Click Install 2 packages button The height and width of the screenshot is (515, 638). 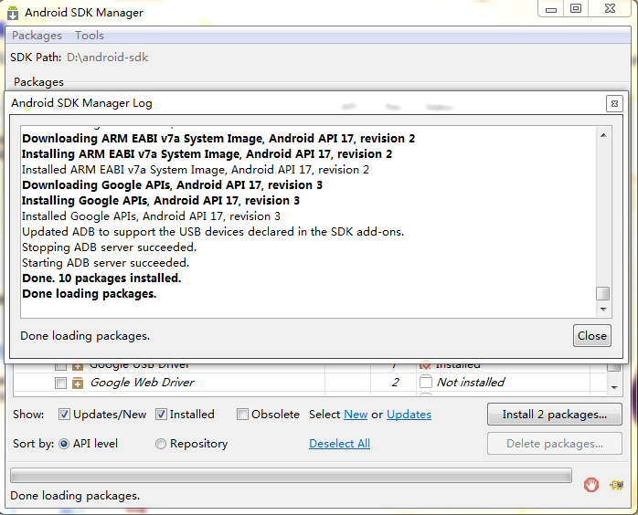(x=555, y=415)
